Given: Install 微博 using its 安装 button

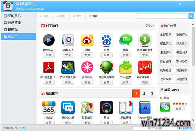Looking at the screenshot, I should 87,55.
